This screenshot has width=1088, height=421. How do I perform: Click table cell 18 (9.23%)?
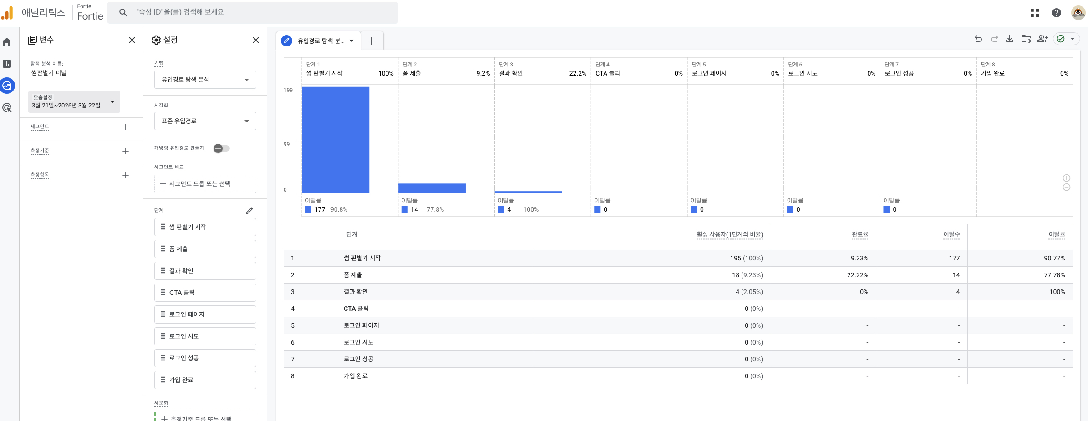(x=747, y=275)
